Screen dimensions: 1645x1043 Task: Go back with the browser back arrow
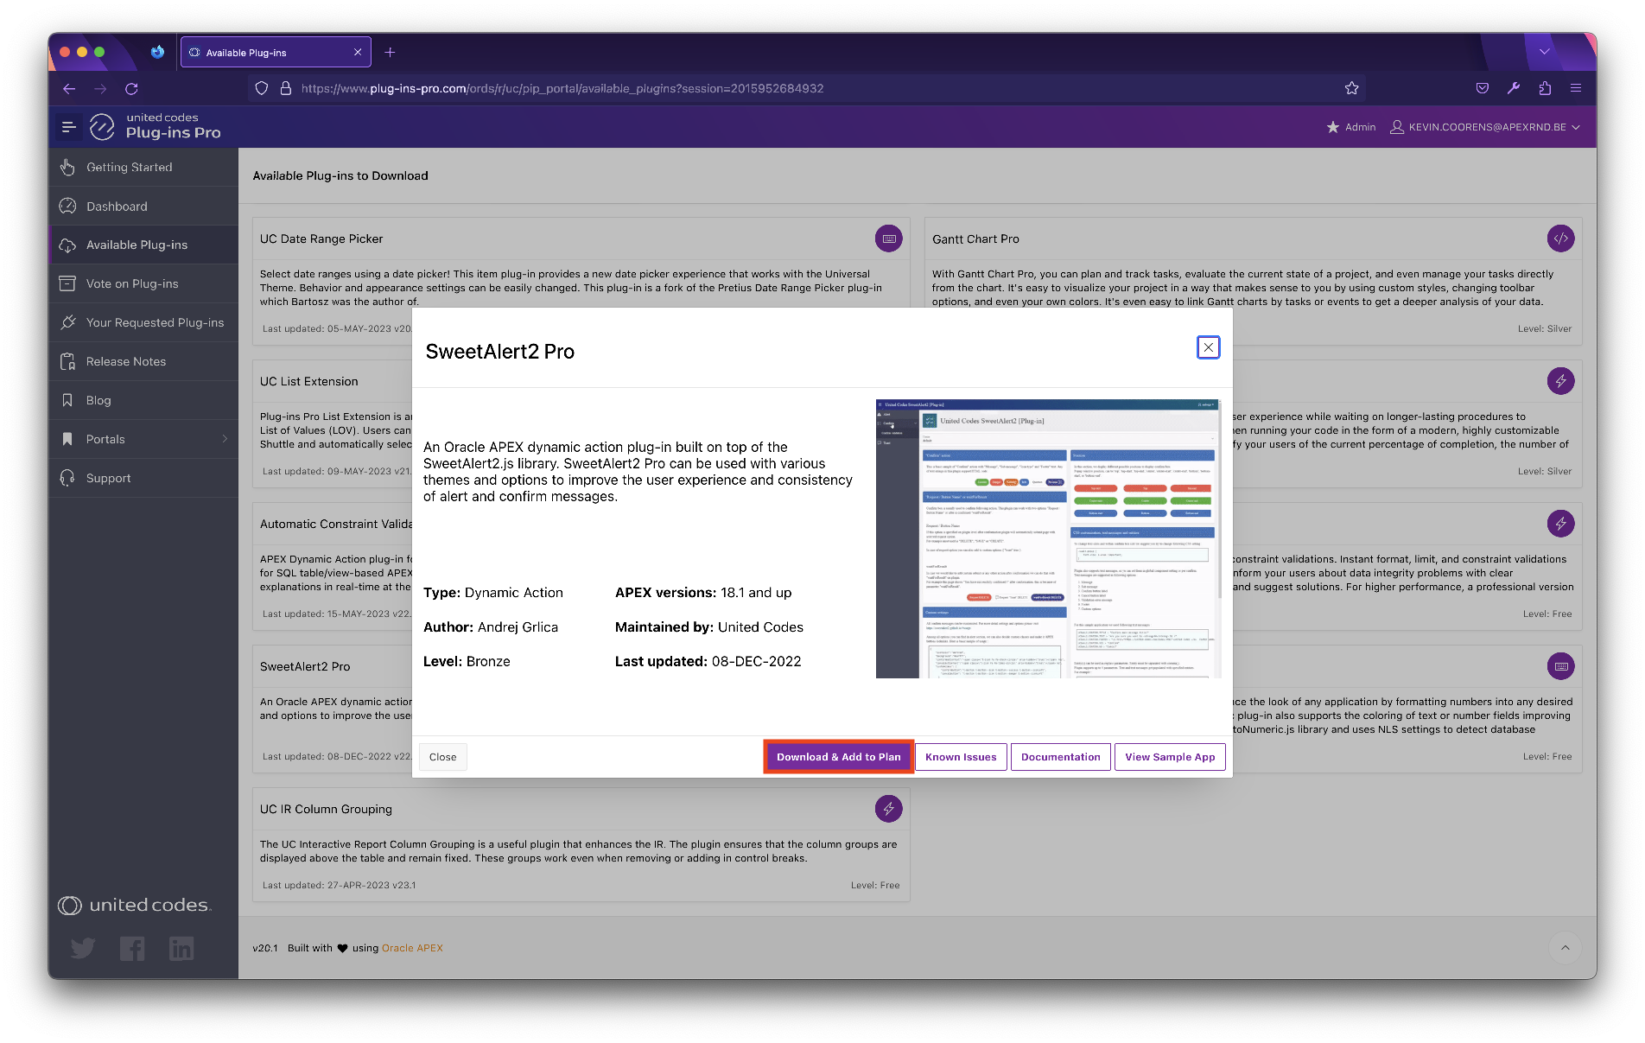tap(70, 88)
